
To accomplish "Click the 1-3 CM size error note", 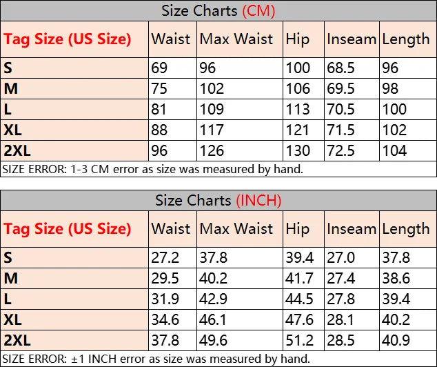I will (153, 168).
